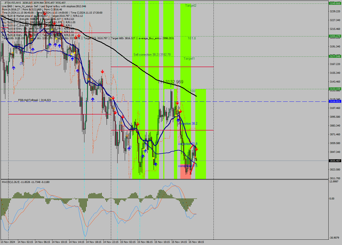Screen dimensions: 342x245
Task: Click the 14 Nov 02:15 time label
Action: (25, 242)
